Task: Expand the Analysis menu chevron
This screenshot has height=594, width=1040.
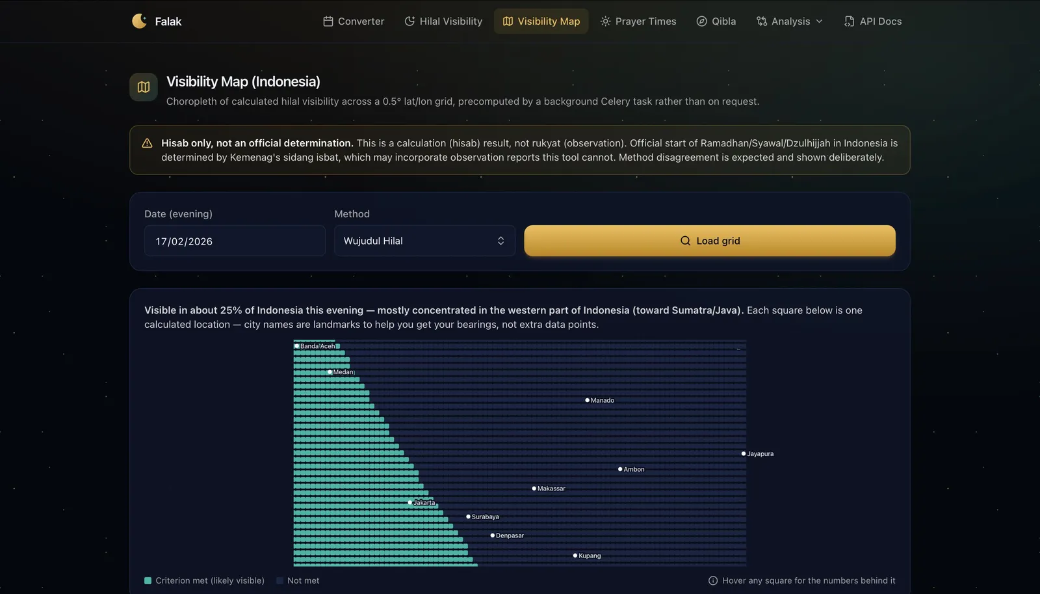Action: [x=819, y=21]
